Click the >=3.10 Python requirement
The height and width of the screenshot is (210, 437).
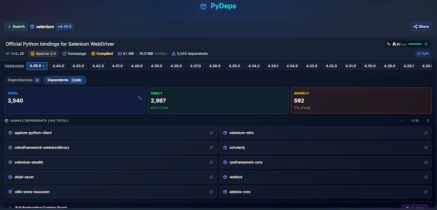tap(15, 54)
